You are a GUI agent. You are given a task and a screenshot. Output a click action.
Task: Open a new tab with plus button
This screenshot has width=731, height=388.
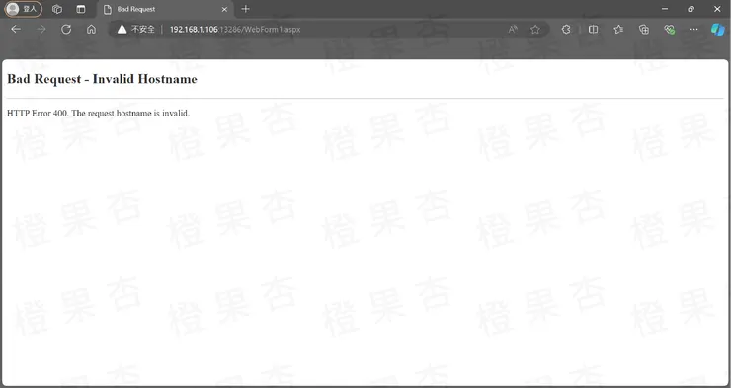pos(246,9)
